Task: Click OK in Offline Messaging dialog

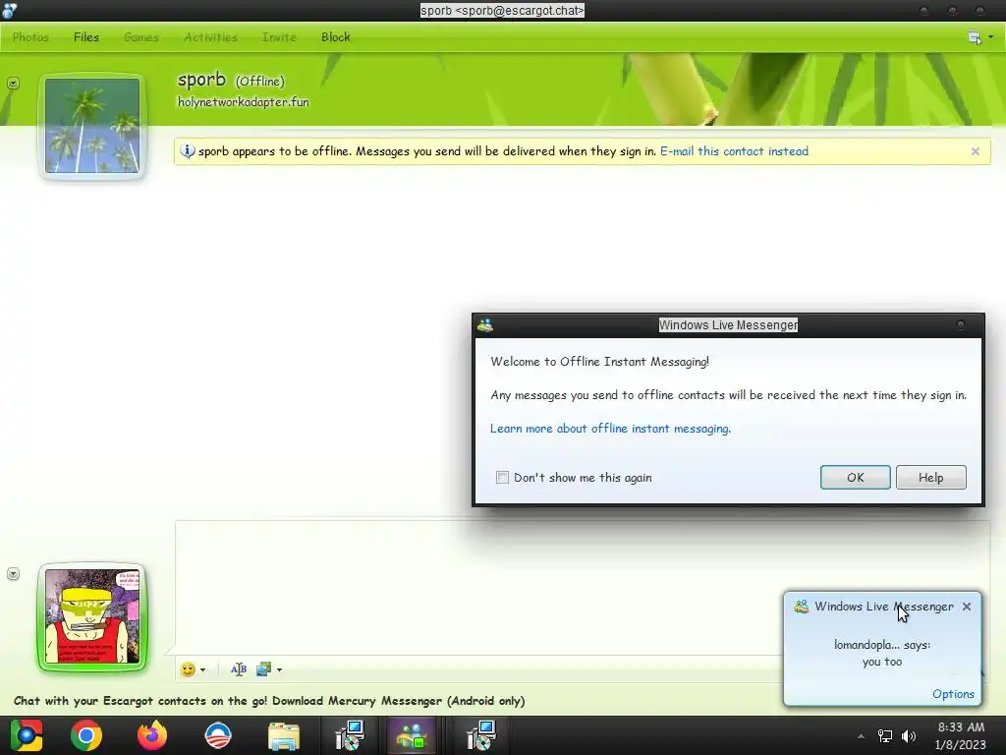Action: tap(856, 477)
